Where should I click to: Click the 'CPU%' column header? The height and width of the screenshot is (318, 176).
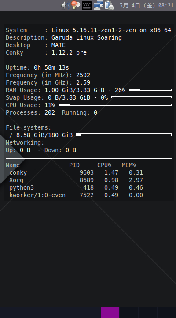pyautogui.click(x=104, y=165)
